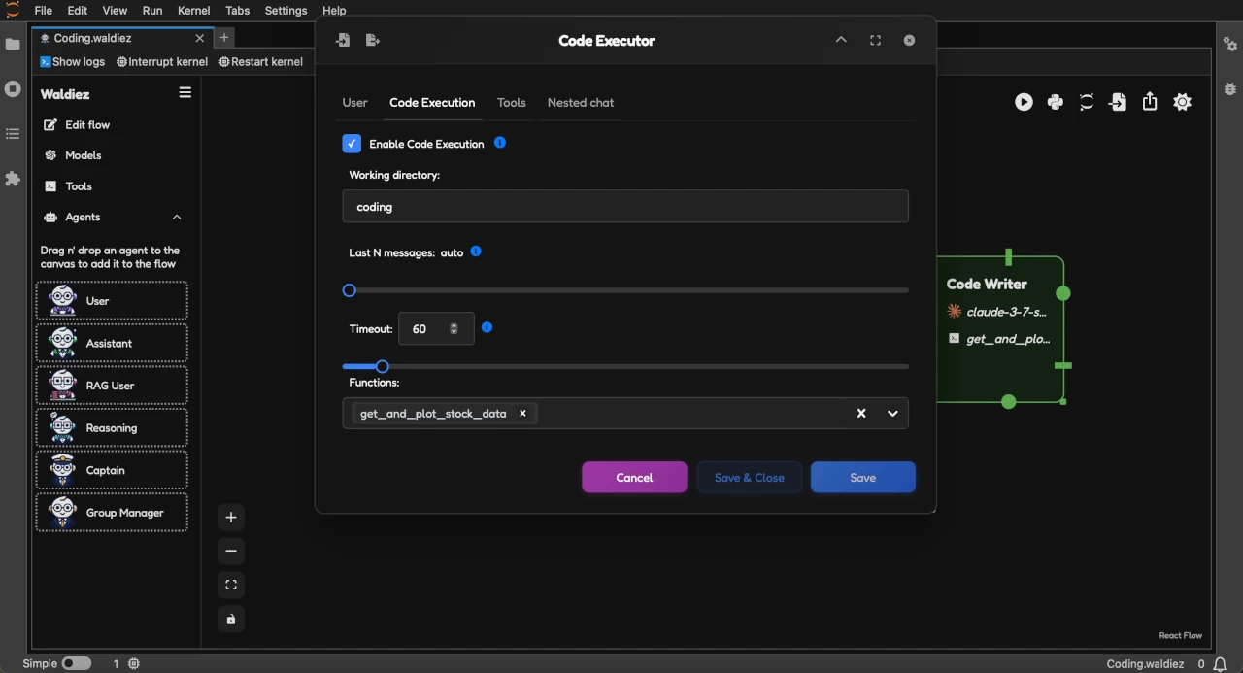Click the export agent icon in dialog header
Viewport: 1243px width, 673px height.
tap(373, 41)
